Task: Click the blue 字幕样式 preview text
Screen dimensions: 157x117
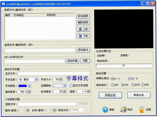Action: 77,79
